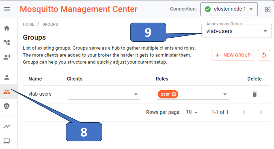Click the Clients column header

pos(75,79)
